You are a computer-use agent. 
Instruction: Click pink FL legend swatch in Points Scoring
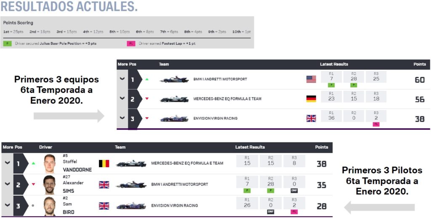click(x=131, y=43)
